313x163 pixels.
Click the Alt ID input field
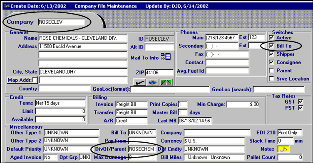pyautogui.click(x=159, y=47)
